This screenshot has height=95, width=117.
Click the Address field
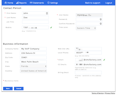pos(33,53)
